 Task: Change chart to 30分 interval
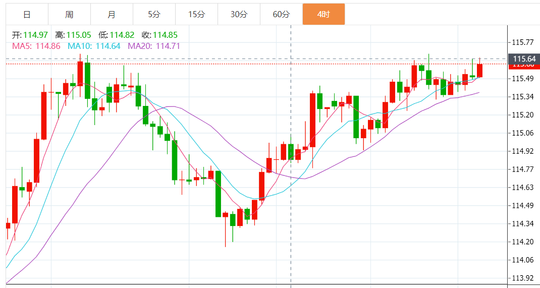pyautogui.click(x=239, y=14)
